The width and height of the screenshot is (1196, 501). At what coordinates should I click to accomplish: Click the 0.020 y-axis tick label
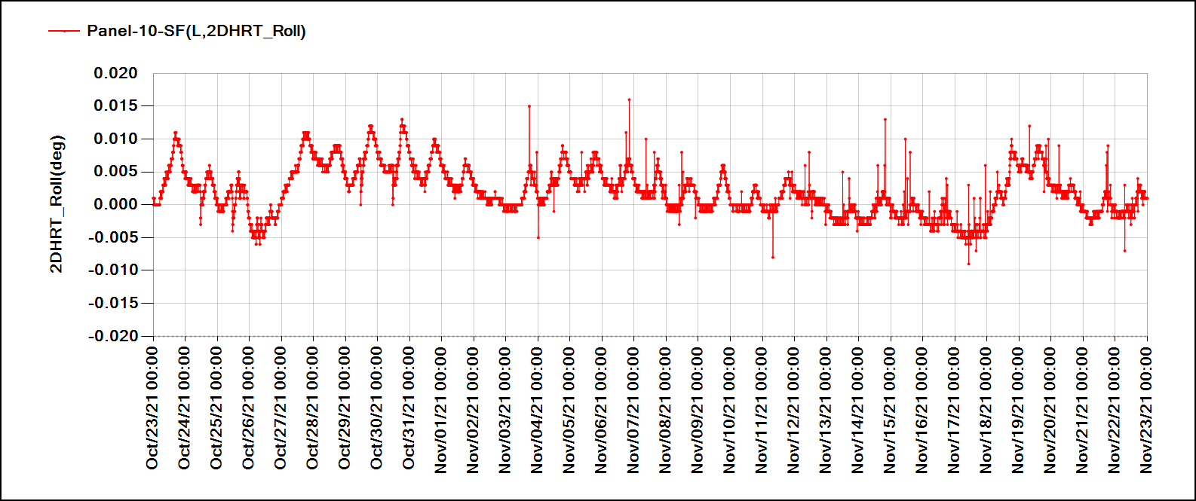(115, 73)
